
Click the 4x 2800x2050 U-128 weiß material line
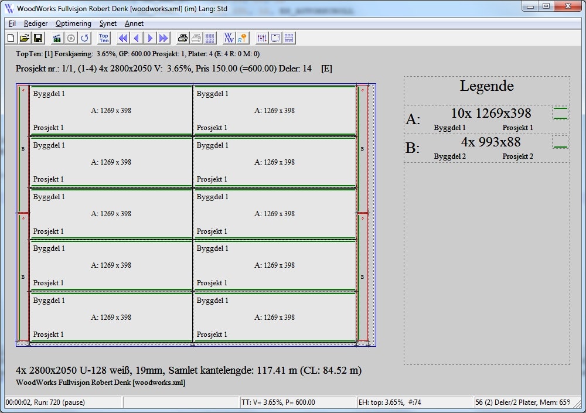(x=189, y=370)
